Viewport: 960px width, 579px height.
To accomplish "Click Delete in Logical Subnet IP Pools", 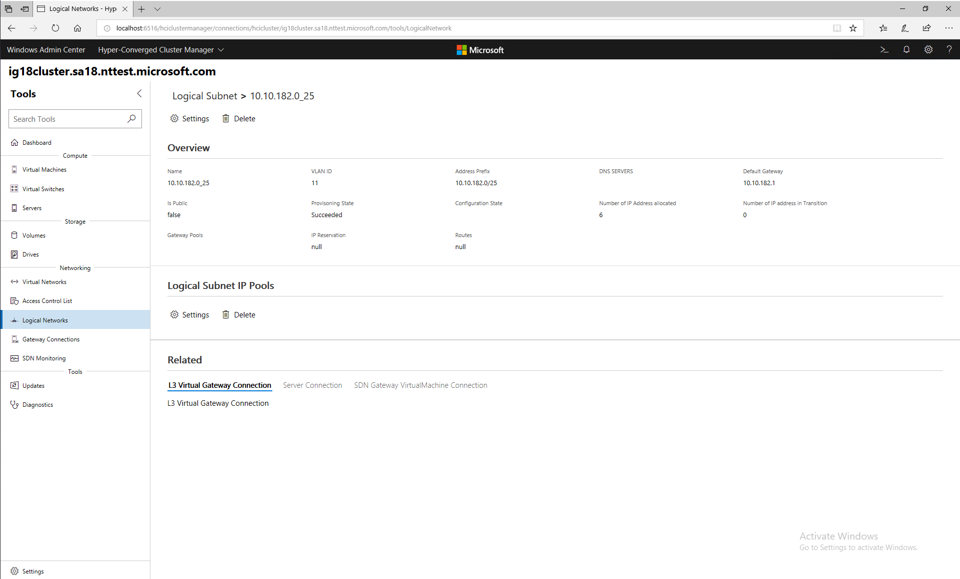I will click(239, 314).
